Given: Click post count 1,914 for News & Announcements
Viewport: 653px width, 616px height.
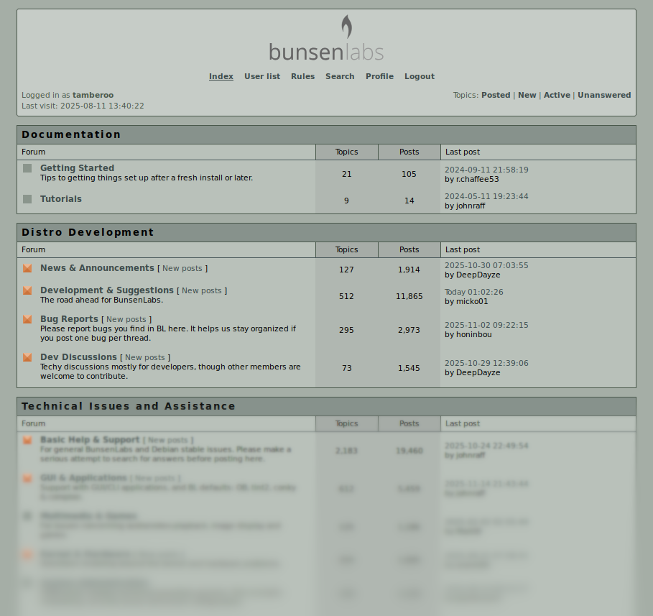Looking at the screenshot, I should [409, 270].
